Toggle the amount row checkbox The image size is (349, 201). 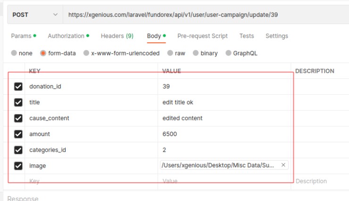(x=18, y=134)
